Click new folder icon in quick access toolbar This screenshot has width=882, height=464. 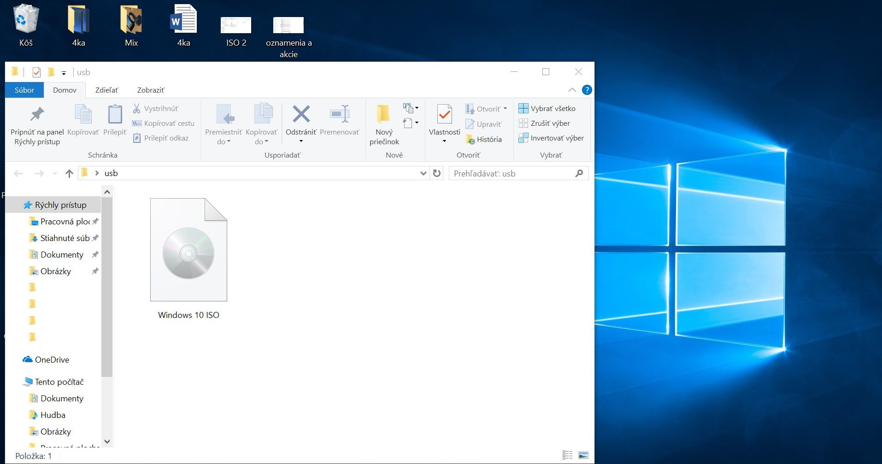[51, 72]
